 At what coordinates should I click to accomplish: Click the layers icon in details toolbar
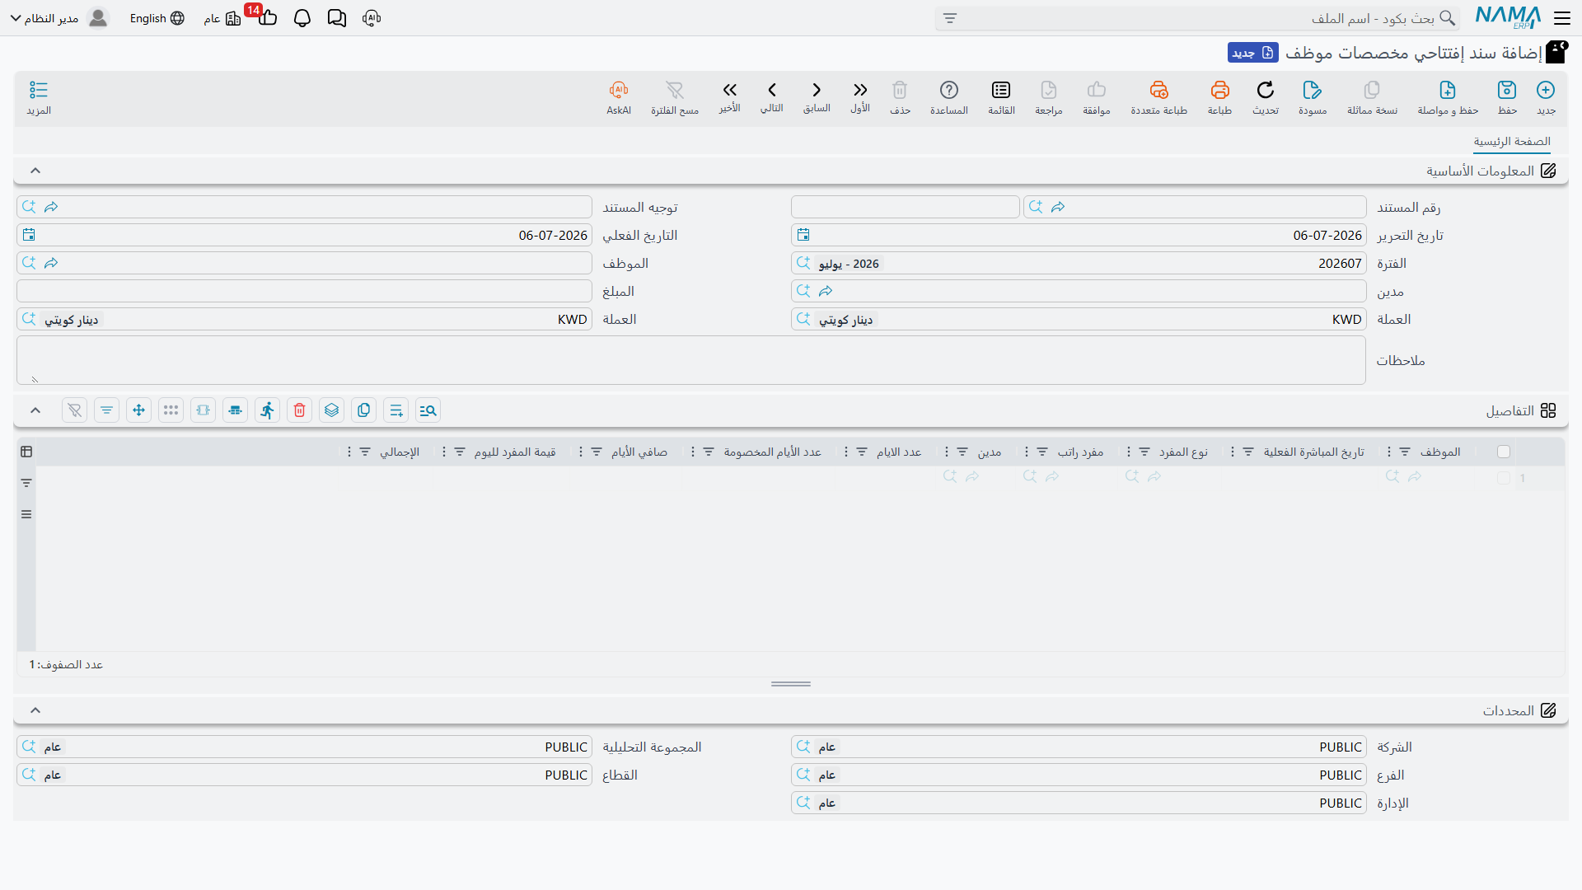point(331,410)
